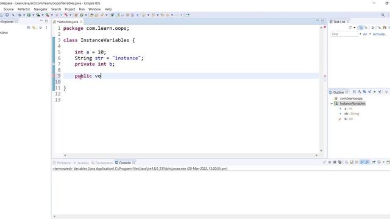Image resolution: width=390 pixels, height=219 pixels.
Task: Select the Variables.java editor tab
Action: tap(67, 22)
